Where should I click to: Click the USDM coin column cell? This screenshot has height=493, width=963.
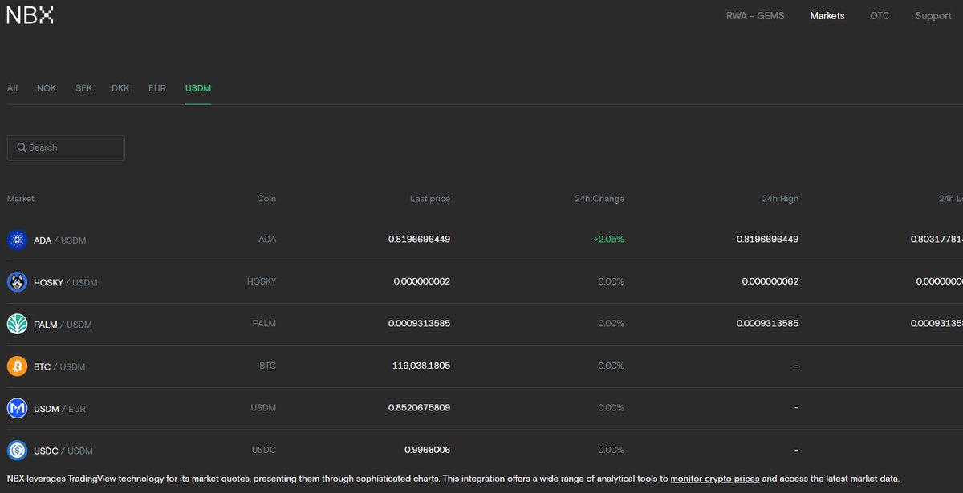[x=263, y=407]
